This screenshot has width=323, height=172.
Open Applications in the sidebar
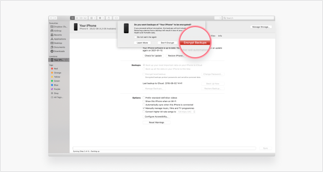coord(58,39)
